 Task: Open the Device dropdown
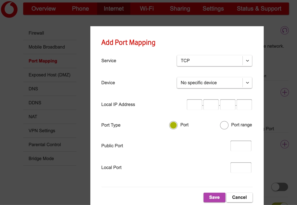(214, 83)
